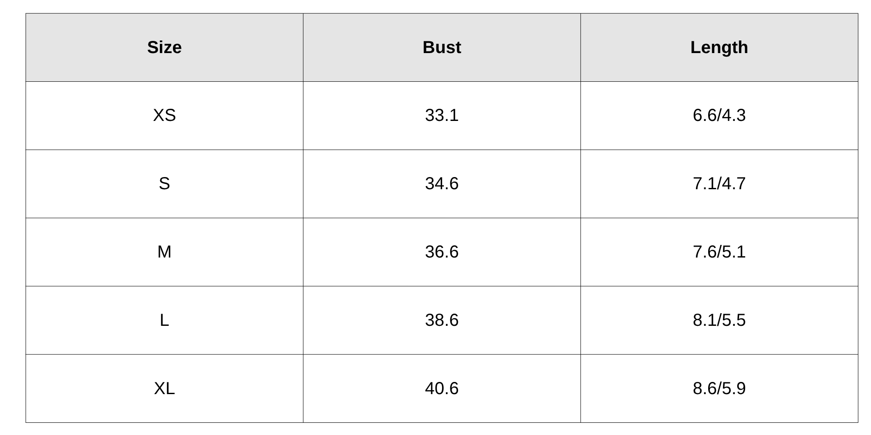Image resolution: width=871 pixels, height=435 pixels.
Task: Select length value 6.6/4.3
Action: [x=719, y=115]
